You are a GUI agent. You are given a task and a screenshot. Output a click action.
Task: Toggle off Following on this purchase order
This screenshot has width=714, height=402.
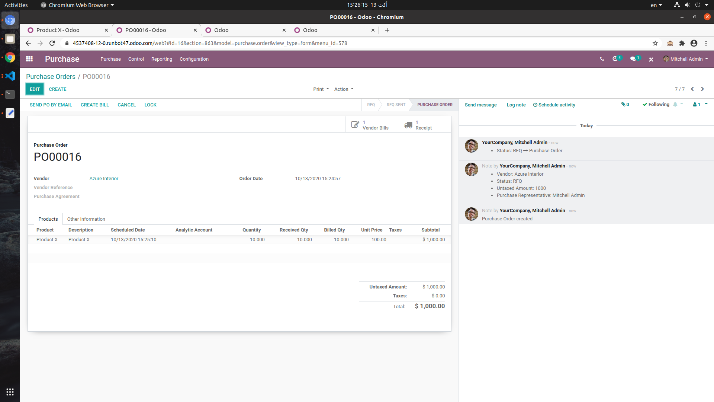point(656,105)
